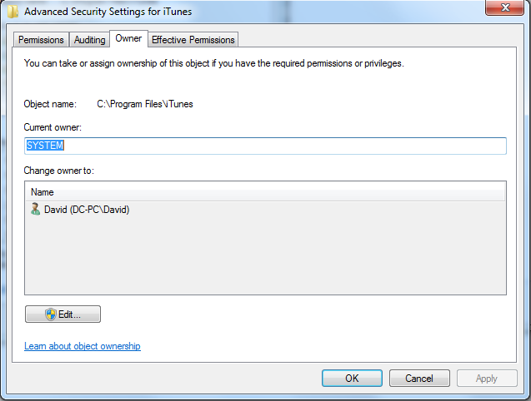Open Learn about object ownership link
Screen dimensions: 531x401
pyautogui.click(x=83, y=346)
